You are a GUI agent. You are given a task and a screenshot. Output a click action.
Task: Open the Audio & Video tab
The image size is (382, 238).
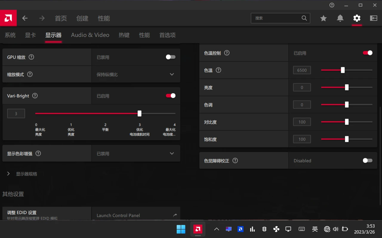(x=90, y=35)
